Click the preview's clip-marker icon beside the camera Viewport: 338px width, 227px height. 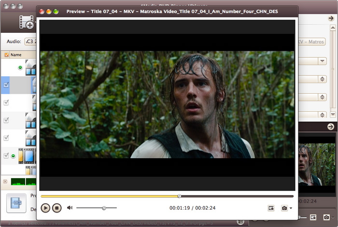(271, 208)
